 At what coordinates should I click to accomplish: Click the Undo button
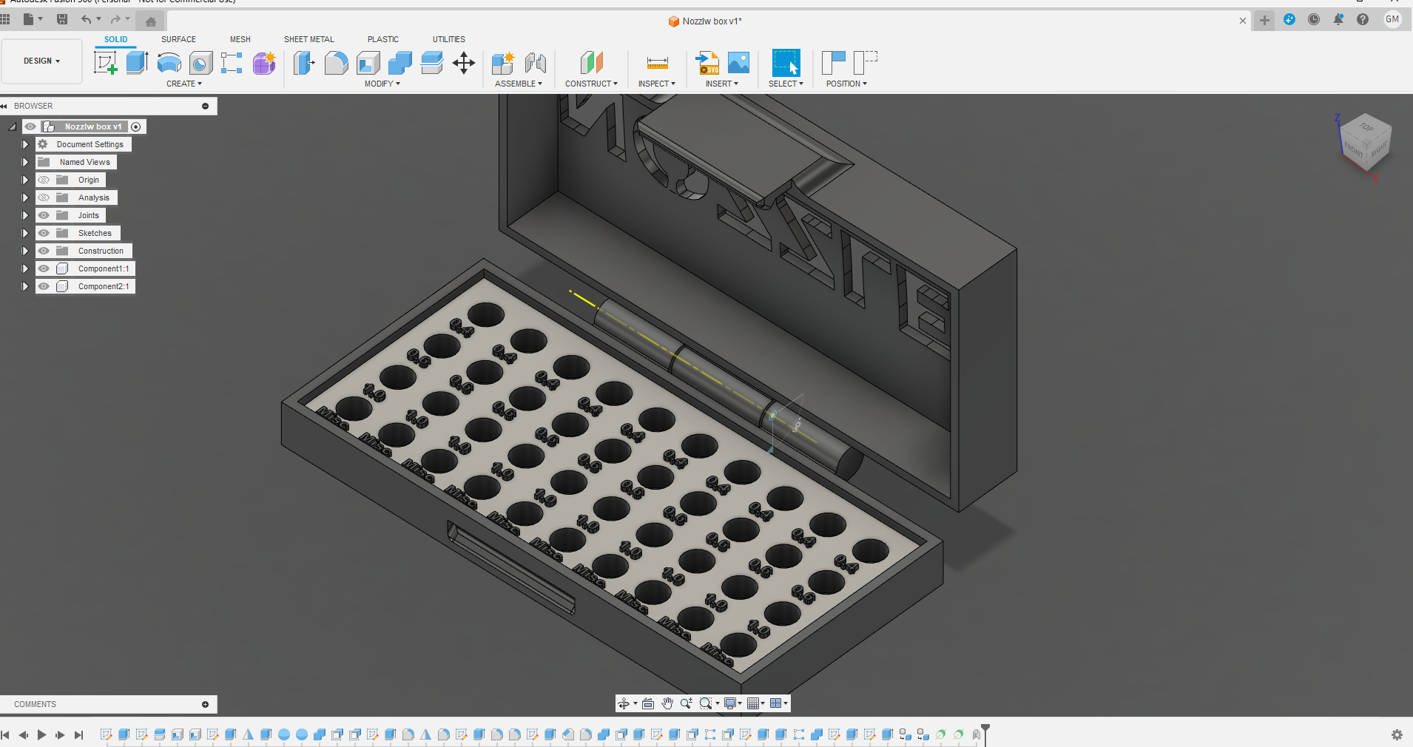87,19
